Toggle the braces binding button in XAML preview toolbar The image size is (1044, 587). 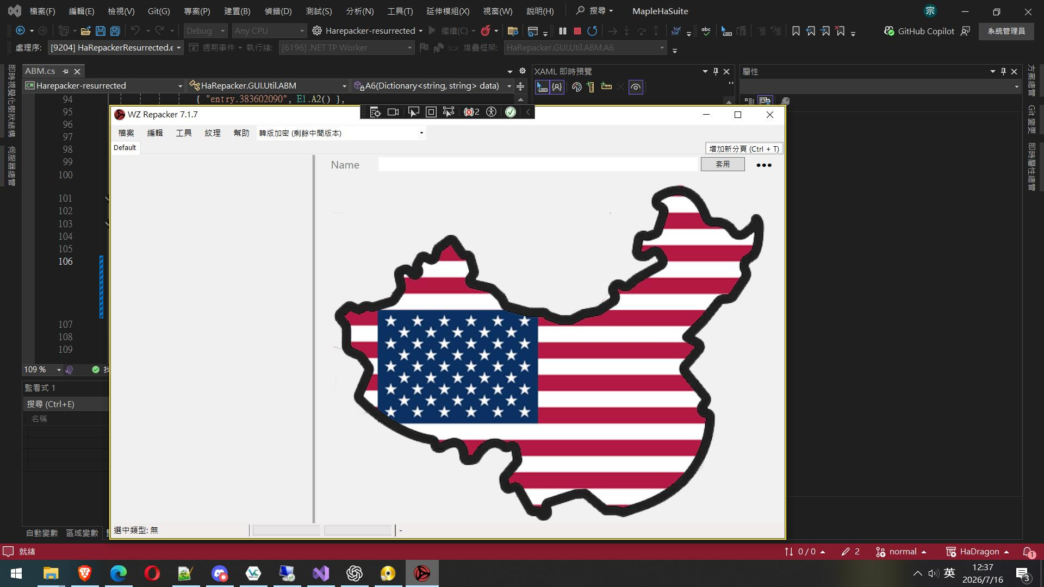pyautogui.click(x=557, y=87)
